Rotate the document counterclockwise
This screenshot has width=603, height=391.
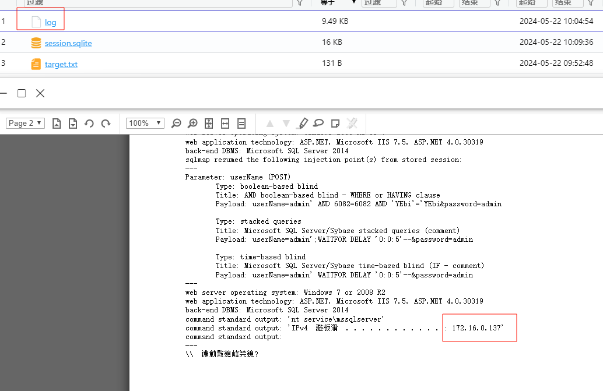[89, 124]
